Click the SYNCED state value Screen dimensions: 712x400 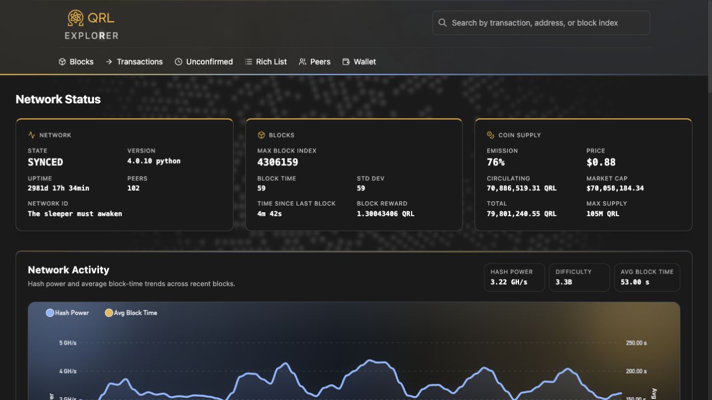click(x=45, y=162)
